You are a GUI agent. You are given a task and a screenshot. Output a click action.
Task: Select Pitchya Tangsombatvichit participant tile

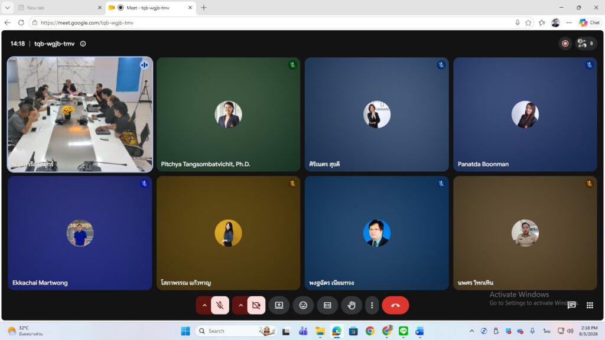click(x=229, y=115)
